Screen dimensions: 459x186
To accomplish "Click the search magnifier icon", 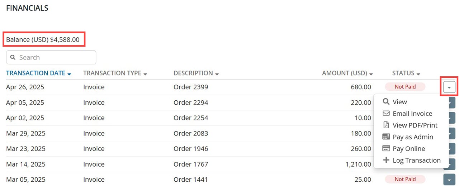I will point(13,57).
